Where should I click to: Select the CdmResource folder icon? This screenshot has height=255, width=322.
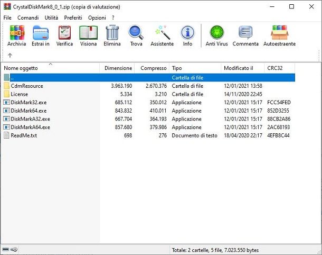6,86
